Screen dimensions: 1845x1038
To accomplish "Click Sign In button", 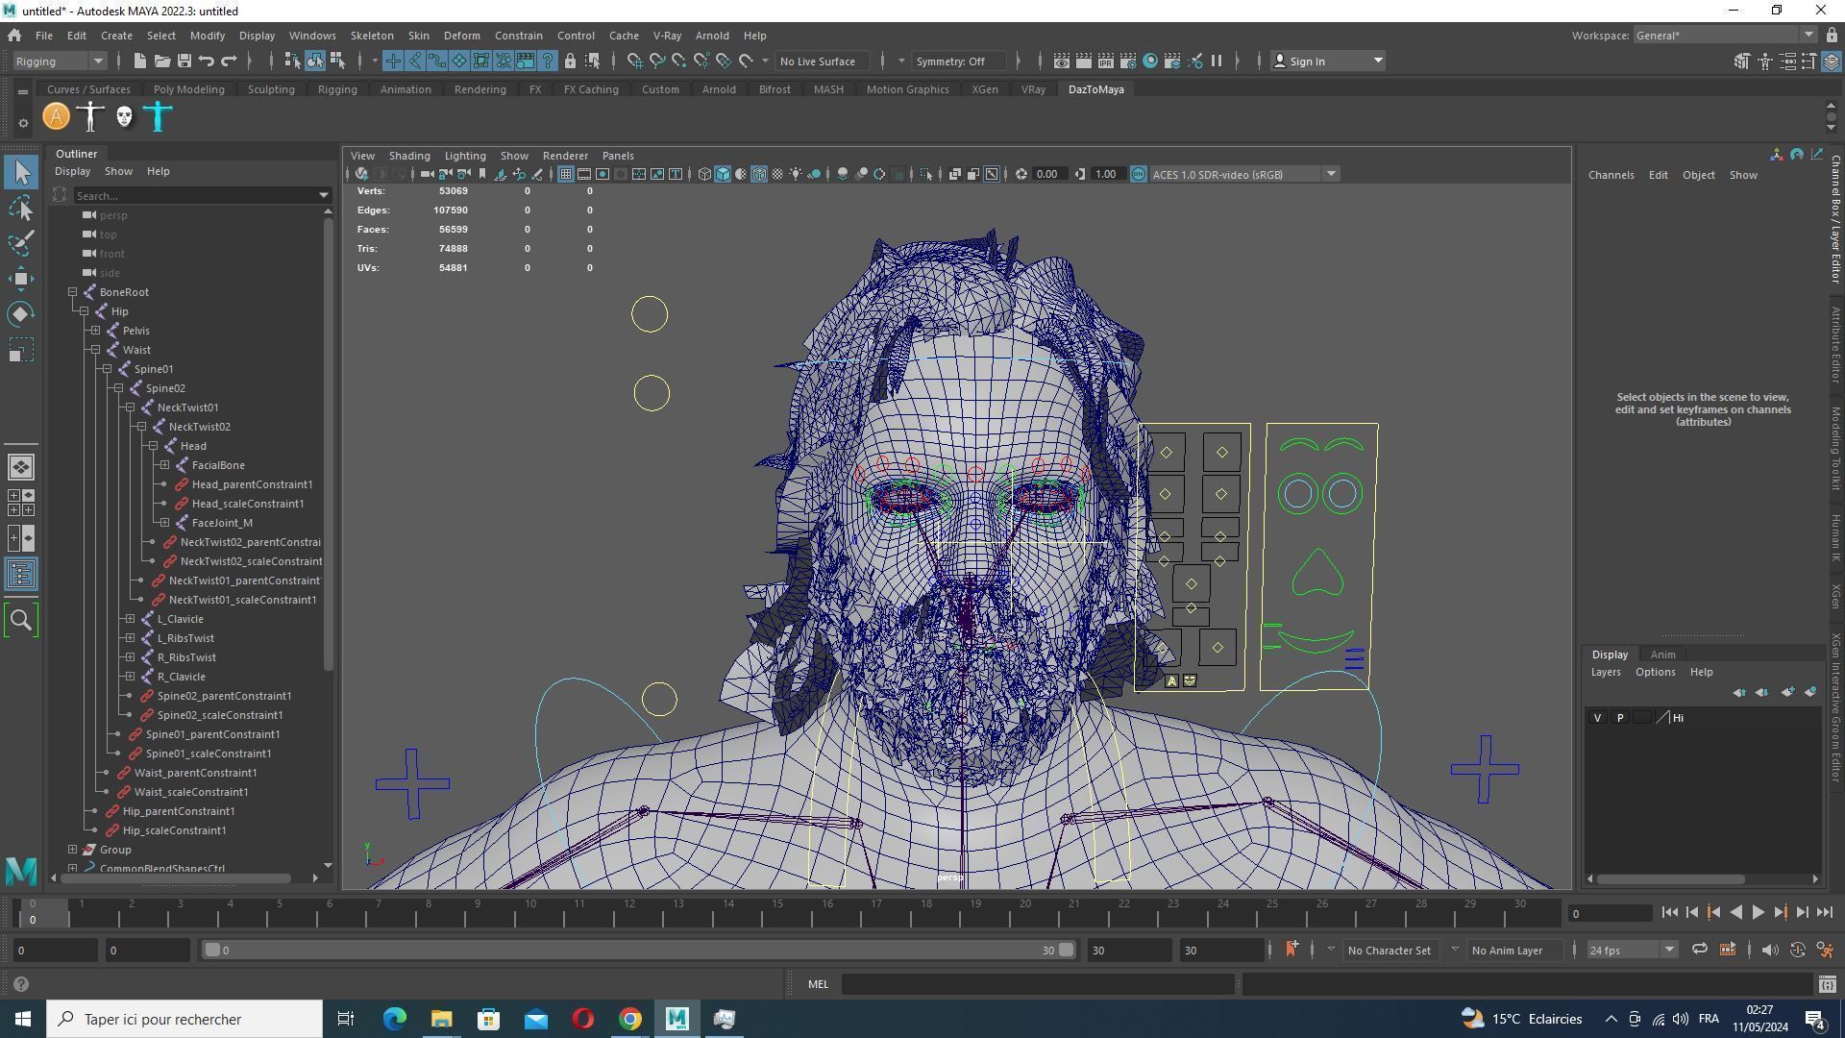I will point(1327,62).
